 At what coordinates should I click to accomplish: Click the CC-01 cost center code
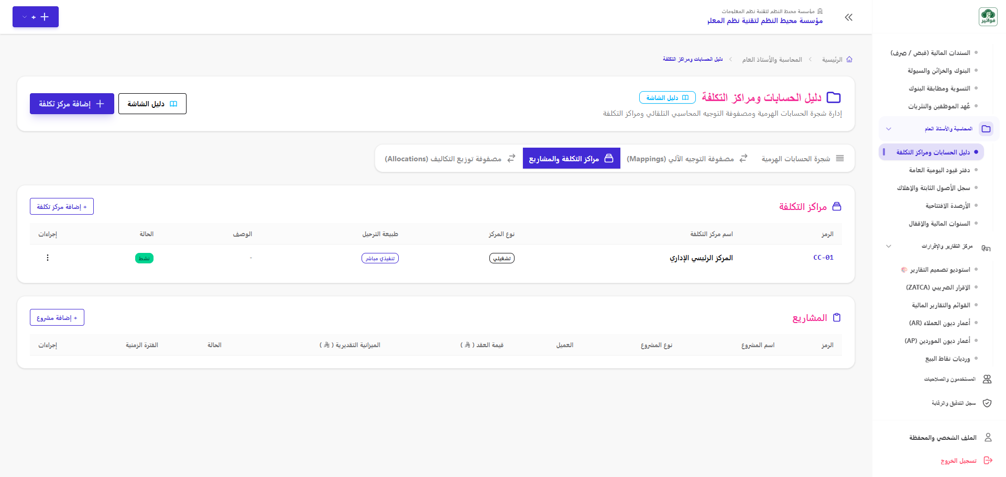pos(823,258)
